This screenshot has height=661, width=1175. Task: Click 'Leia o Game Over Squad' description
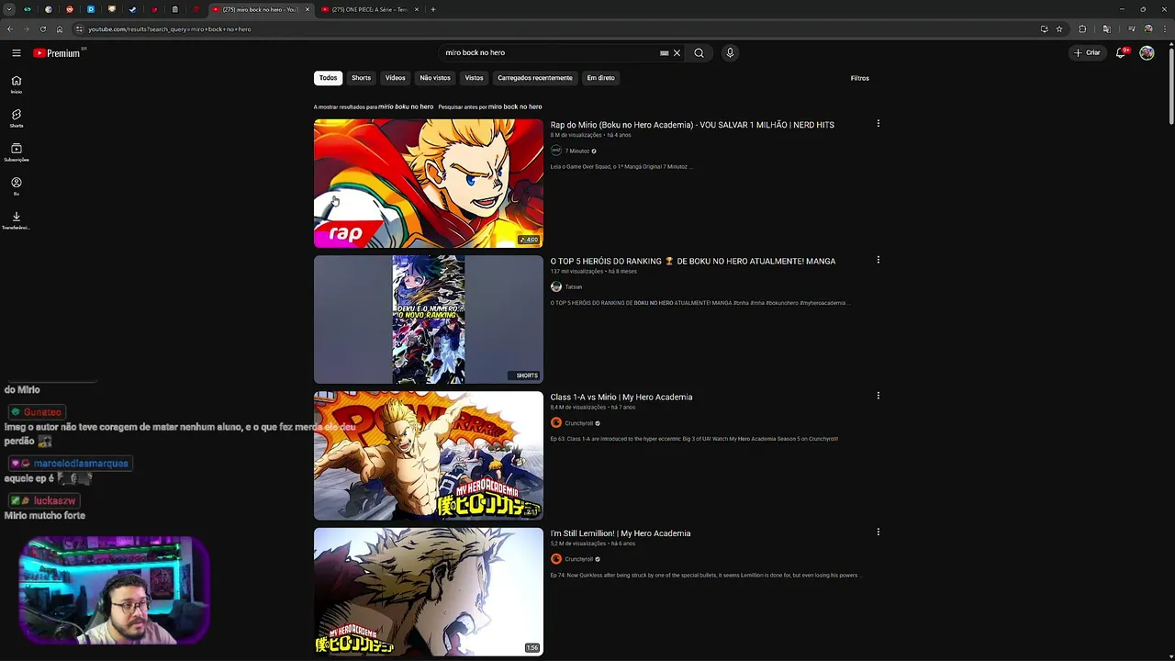[x=621, y=167]
